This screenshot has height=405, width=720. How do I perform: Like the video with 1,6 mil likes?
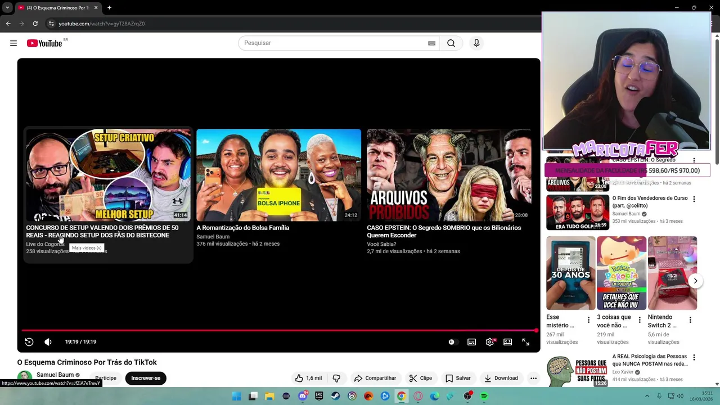pyautogui.click(x=308, y=378)
